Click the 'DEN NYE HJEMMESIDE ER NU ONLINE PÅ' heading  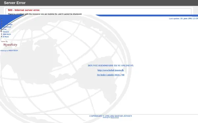click(x=111, y=65)
